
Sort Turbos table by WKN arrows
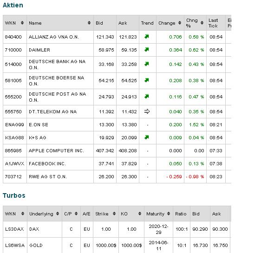23,214
